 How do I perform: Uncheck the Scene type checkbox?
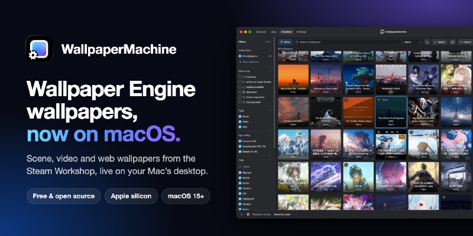[240, 116]
